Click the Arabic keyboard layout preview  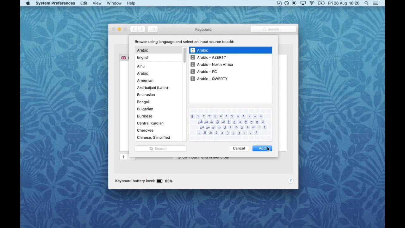click(230, 124)
